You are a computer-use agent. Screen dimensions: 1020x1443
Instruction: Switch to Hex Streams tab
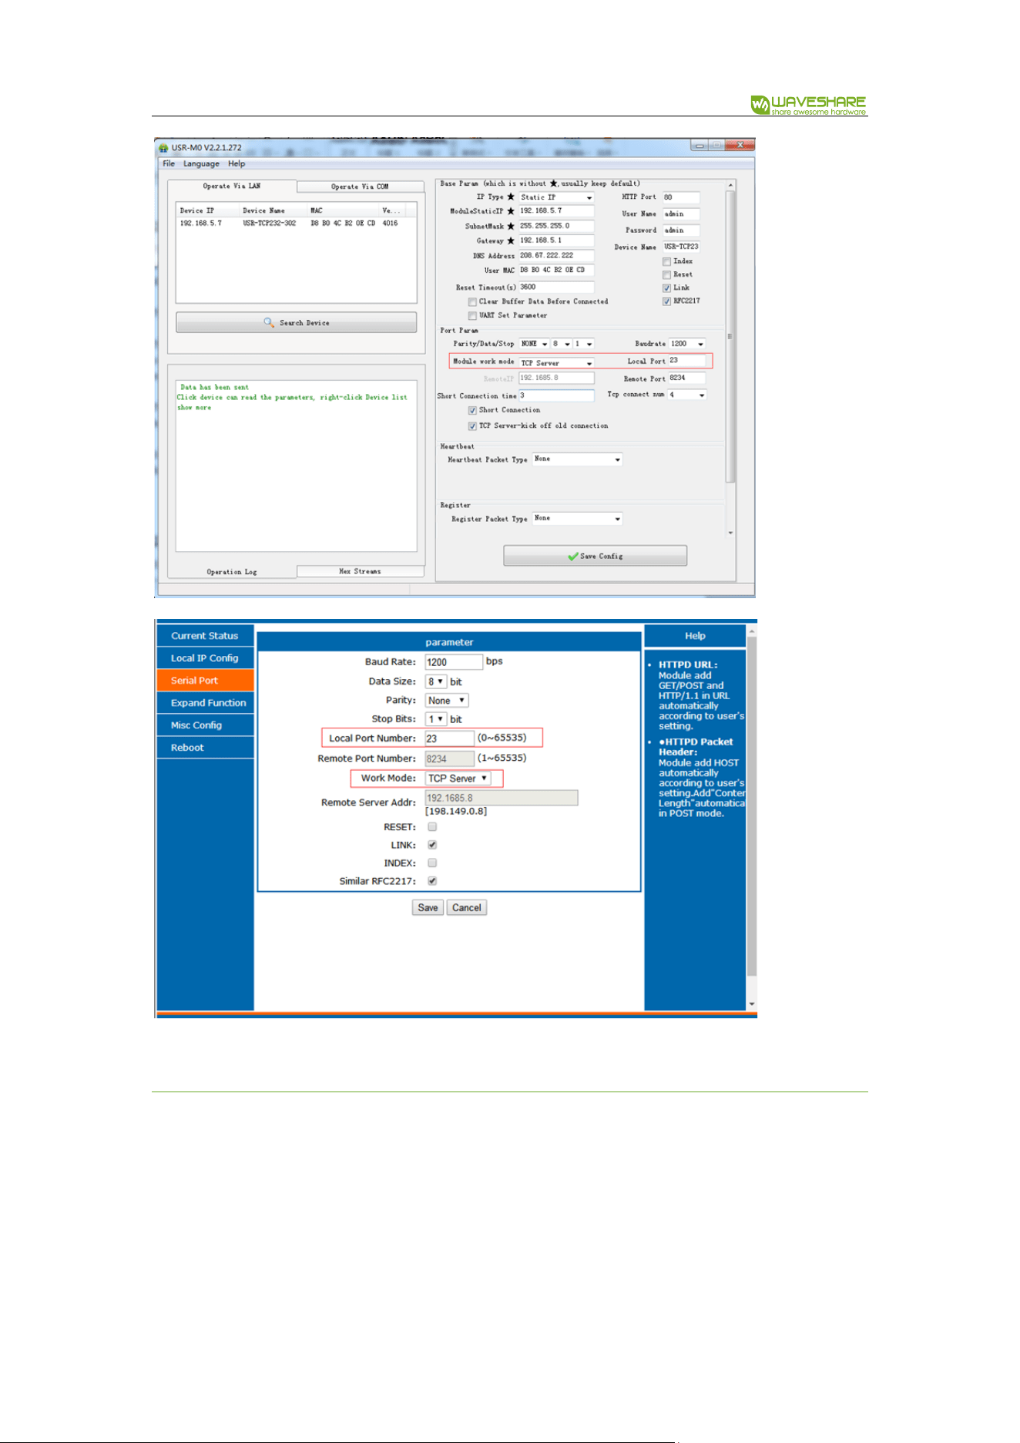(360, 571)
